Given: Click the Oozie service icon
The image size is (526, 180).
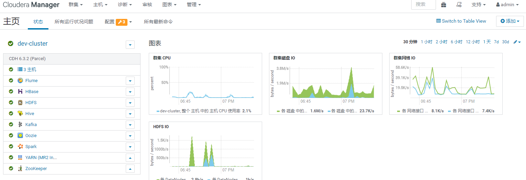Looking at the screenshot, I should (20, 135).
